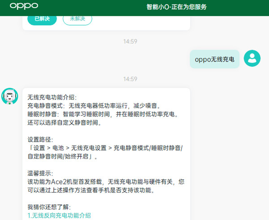
Task: Click the 温馨提示 label
Action: (40, 173)
